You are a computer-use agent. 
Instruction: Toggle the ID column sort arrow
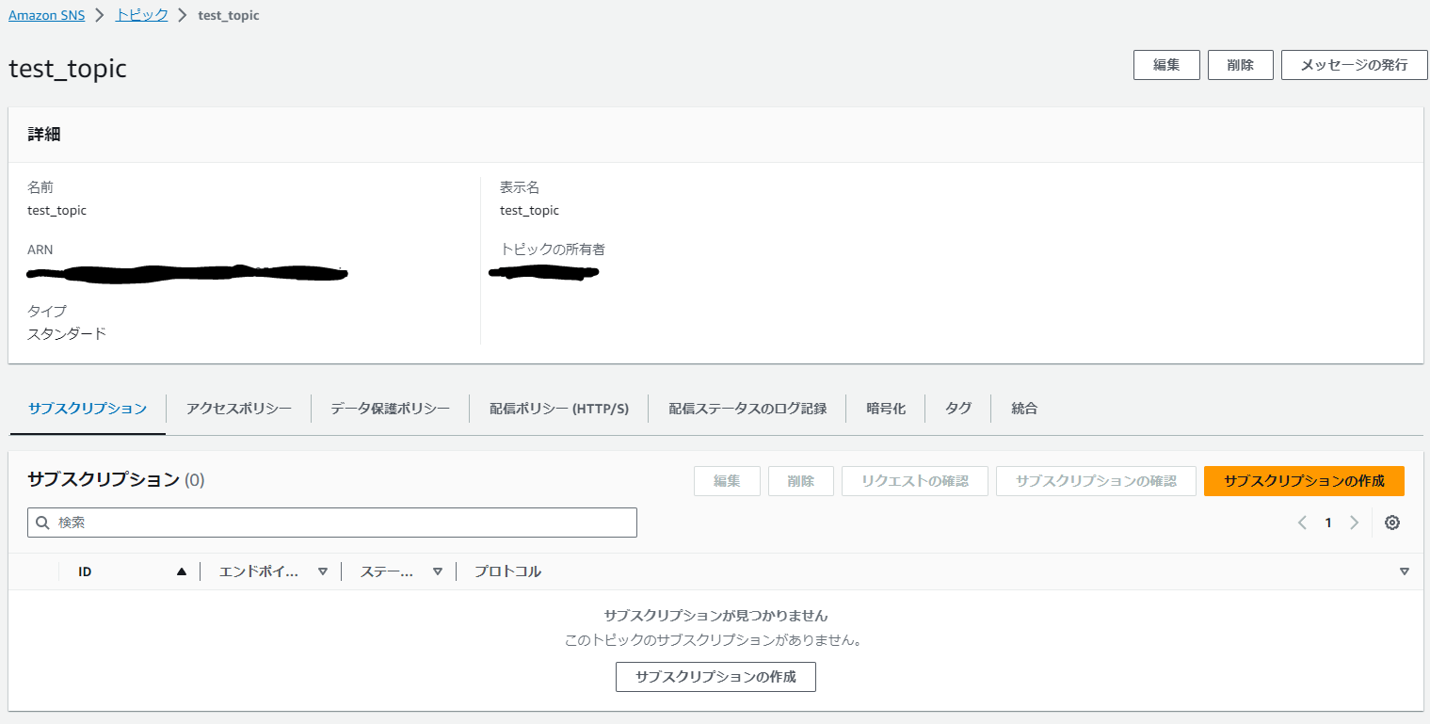tap(183, 571)
